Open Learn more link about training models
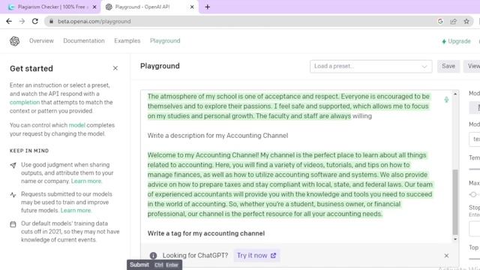Image resolution: width=480 pixels, height=270 pixels. [x=76, y=211]
